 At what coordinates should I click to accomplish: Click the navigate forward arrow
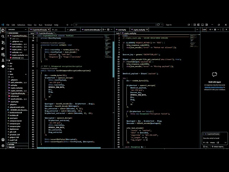click(x=72, y=25)
